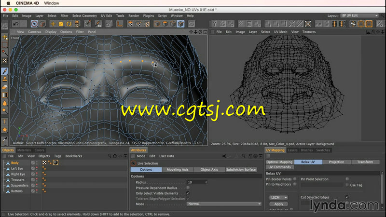The image size is (386, 217).
Task: Select the Brush tool in the left toolbar
Action: pos(5,70)
